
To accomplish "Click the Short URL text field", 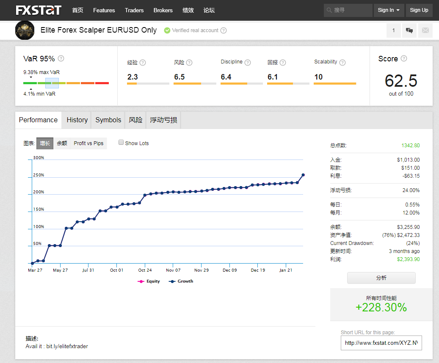I will point(381,343).
